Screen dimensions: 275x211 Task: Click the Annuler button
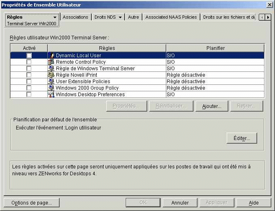click(x=180, y=203)
